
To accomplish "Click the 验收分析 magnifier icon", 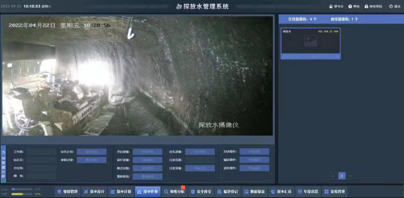I will pyautogui.click(x=166, y=192).
